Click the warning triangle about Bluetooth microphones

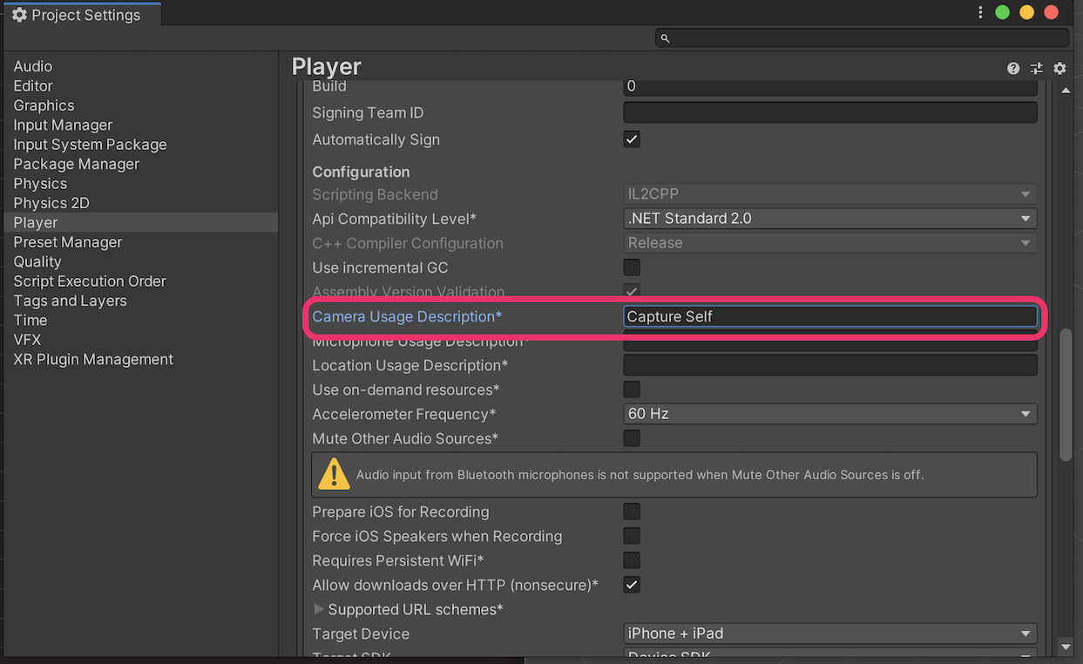point(334,474)
